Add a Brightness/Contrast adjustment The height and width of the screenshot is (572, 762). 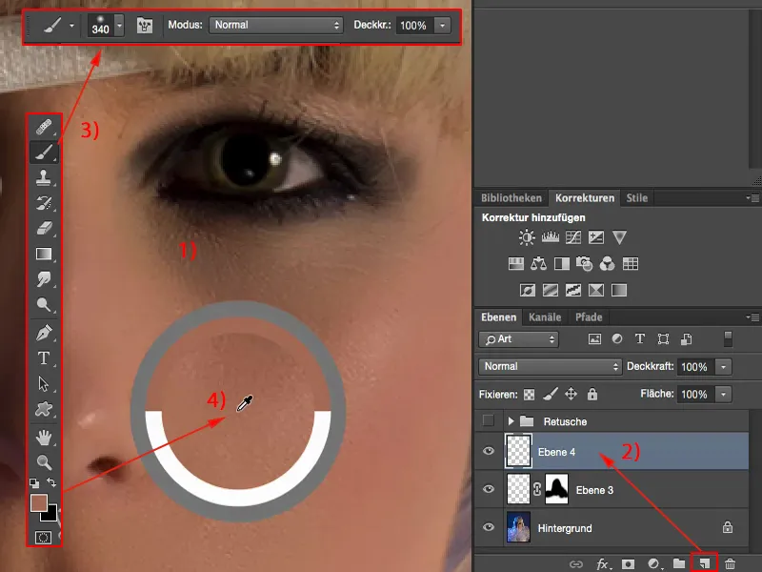527,237
